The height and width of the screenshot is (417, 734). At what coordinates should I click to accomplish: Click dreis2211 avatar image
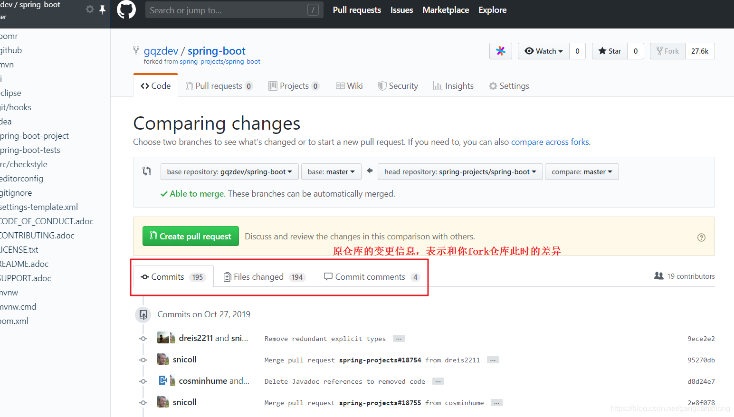[x=163, y=338]
